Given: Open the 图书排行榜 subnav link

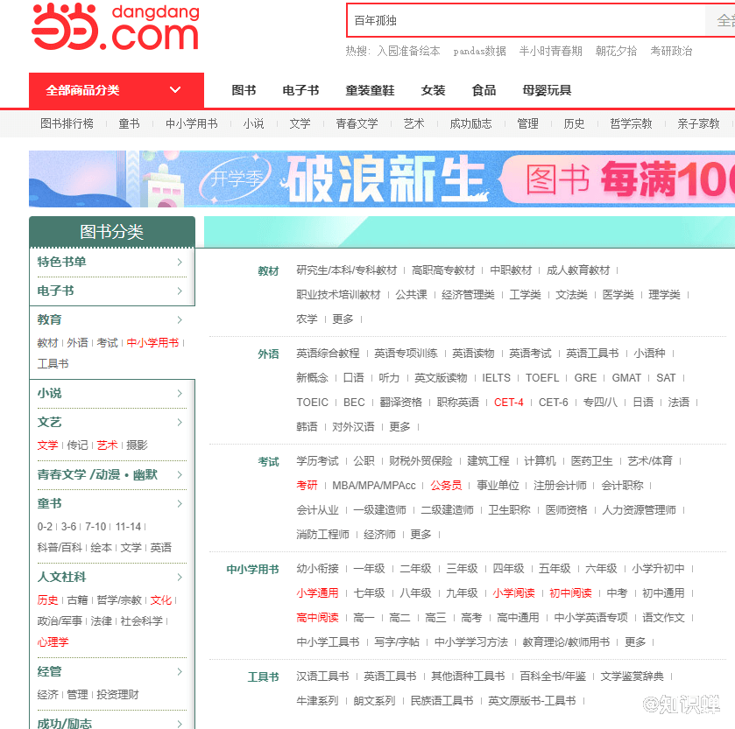Looking at the screenshot, I should click(x=67, y=123).
